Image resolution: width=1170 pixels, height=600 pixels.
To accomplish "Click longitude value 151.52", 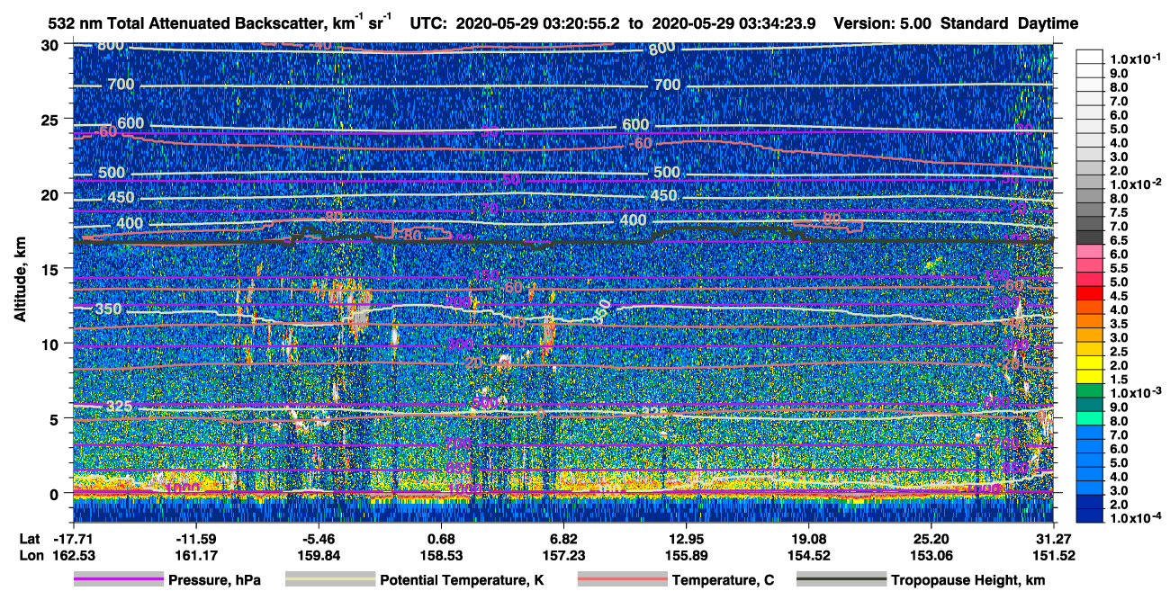I will pos(1053,556).
